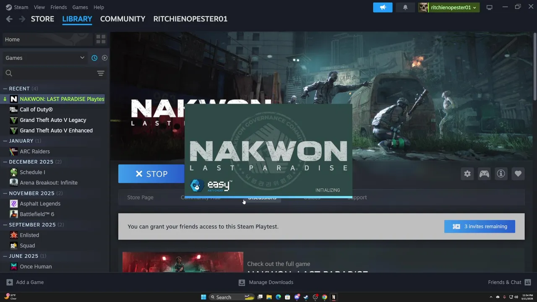Collapse the NOVEMBER 2025 category
The width and height of the screenshot is (537, 302).
5,193
